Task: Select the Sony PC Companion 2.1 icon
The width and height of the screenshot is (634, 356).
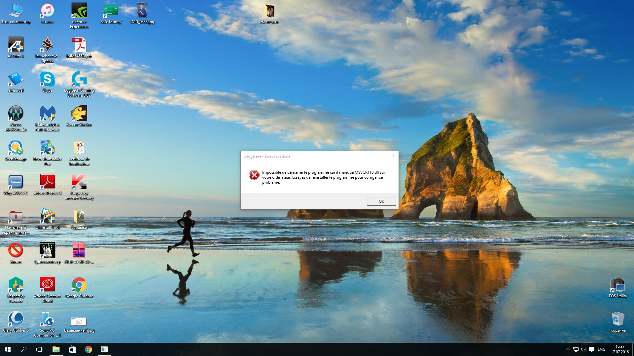Action: click(47, 324)
